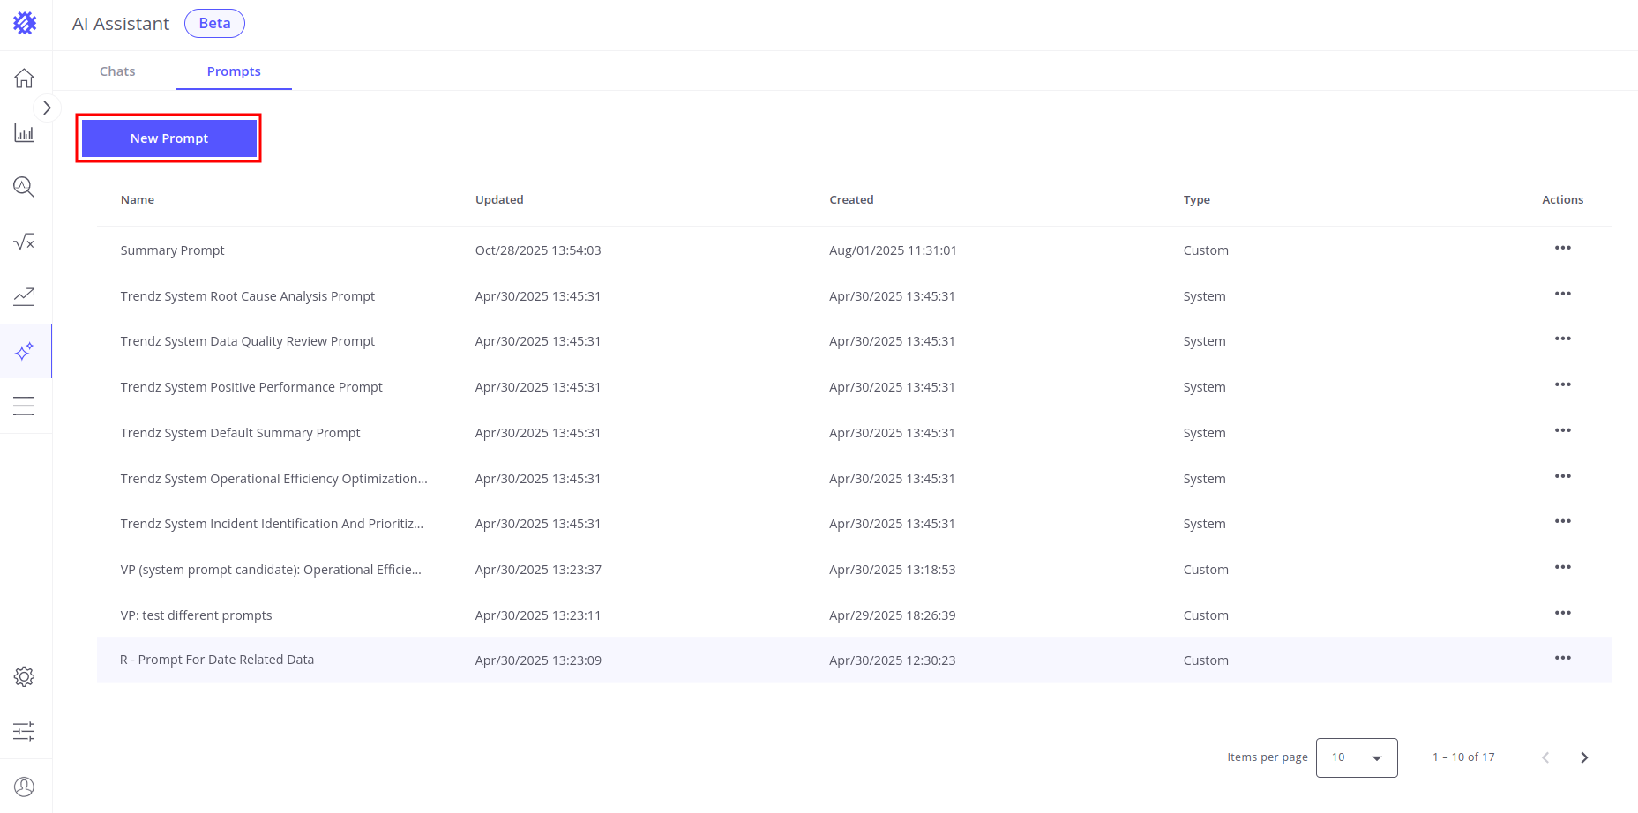Image resolution: width=1638 pixels, height=813 pixels.
Task: Open the settings gear icon
Action: coord(24,676)
